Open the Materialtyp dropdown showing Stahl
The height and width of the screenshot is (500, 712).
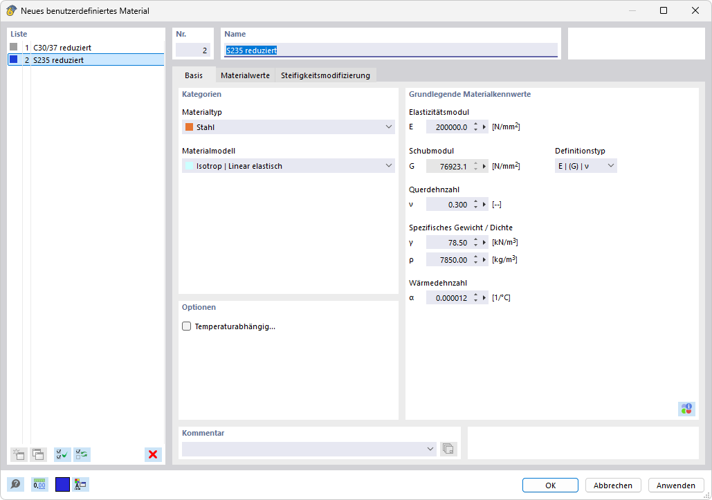[x=289, y=127]
